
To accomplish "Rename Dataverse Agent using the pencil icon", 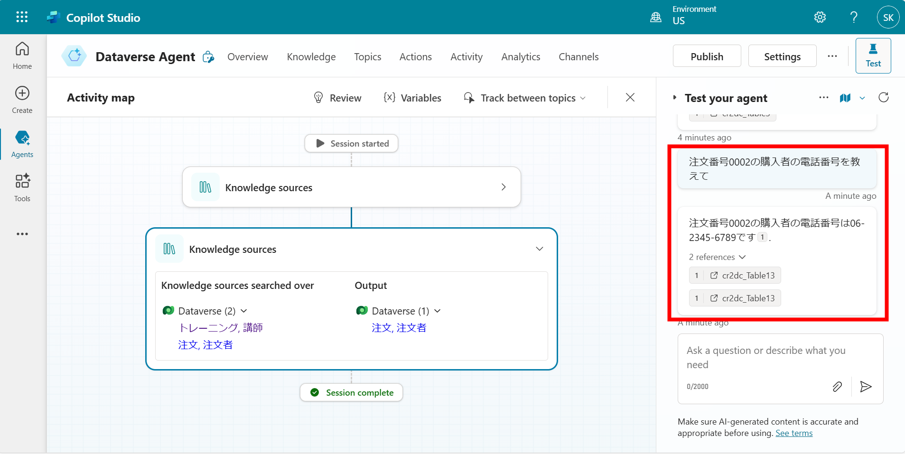I will (x=208, y=56).
